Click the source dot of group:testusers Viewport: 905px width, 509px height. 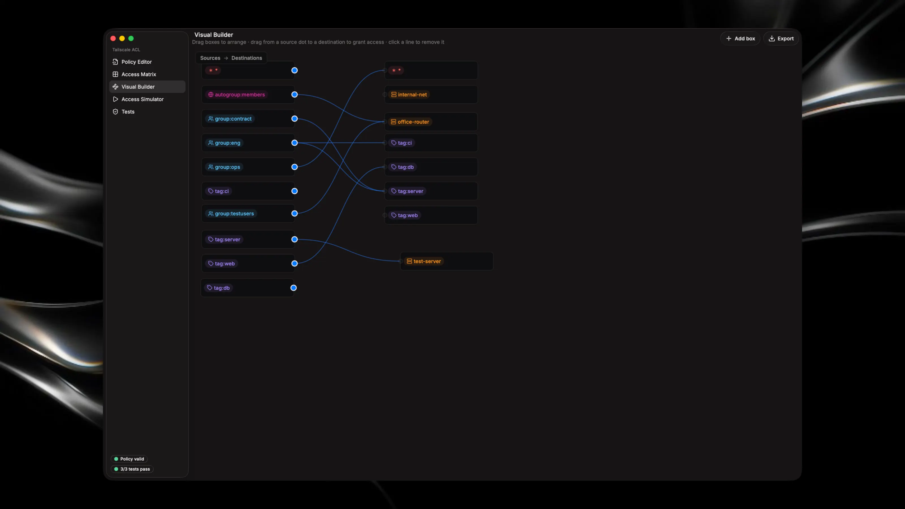294,213
